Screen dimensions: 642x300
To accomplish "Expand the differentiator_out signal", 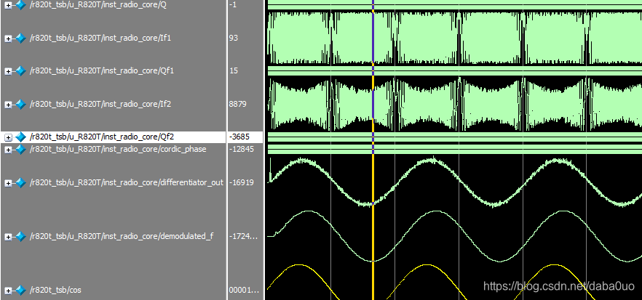I will [8, 183].
